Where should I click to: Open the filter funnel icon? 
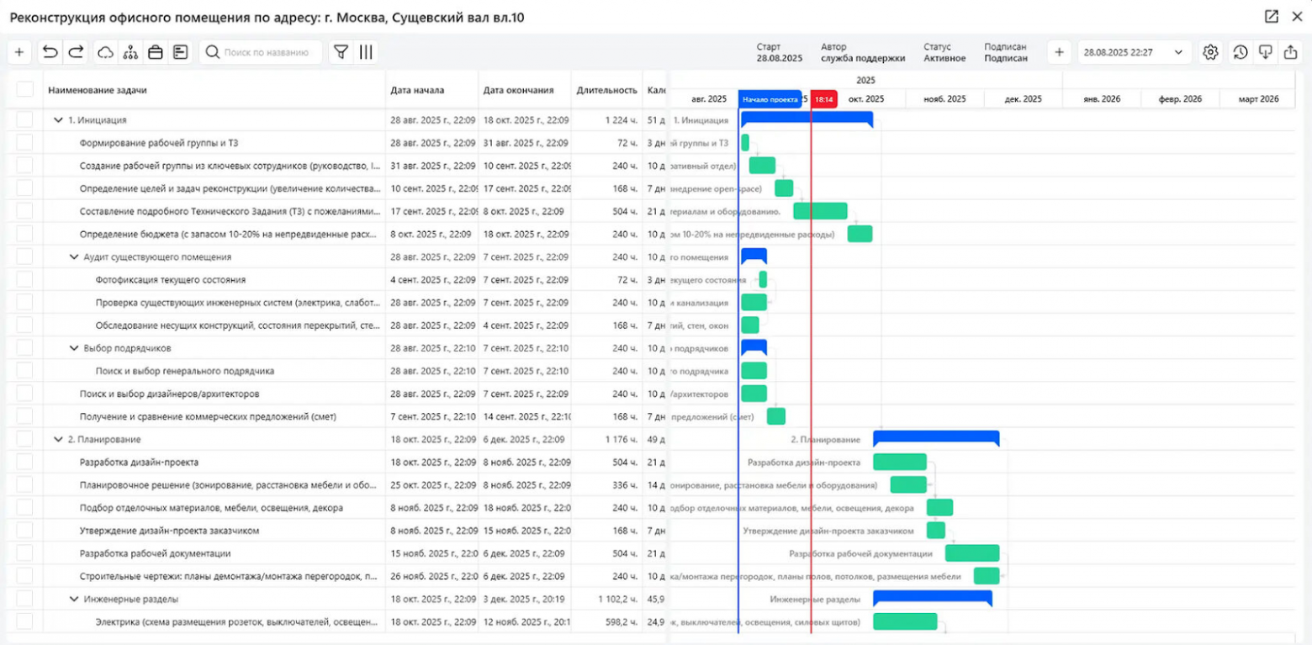pyautogui.click(x=340, y=52)
